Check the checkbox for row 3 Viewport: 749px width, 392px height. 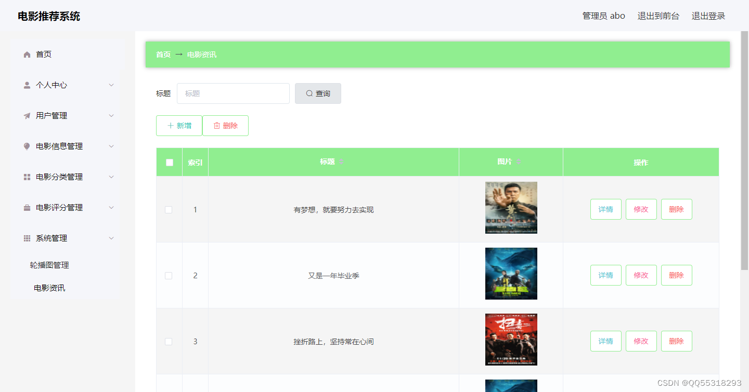click(x=169, y=342)
